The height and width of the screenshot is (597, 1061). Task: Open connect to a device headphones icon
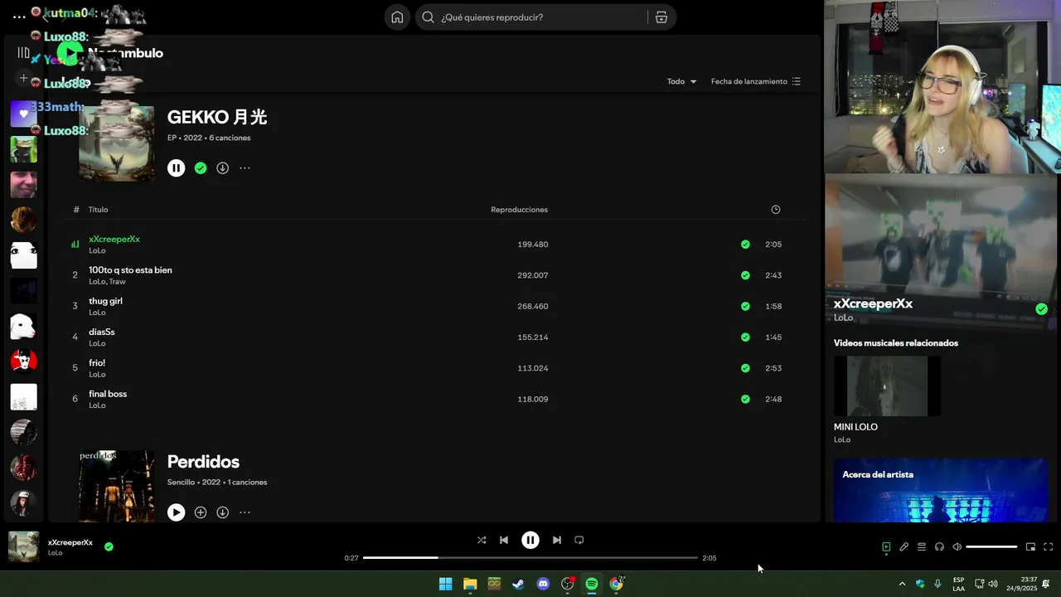pos(939,547)
